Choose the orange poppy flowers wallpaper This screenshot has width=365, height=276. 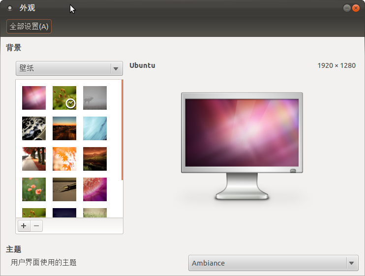click(x=34, y=189)
